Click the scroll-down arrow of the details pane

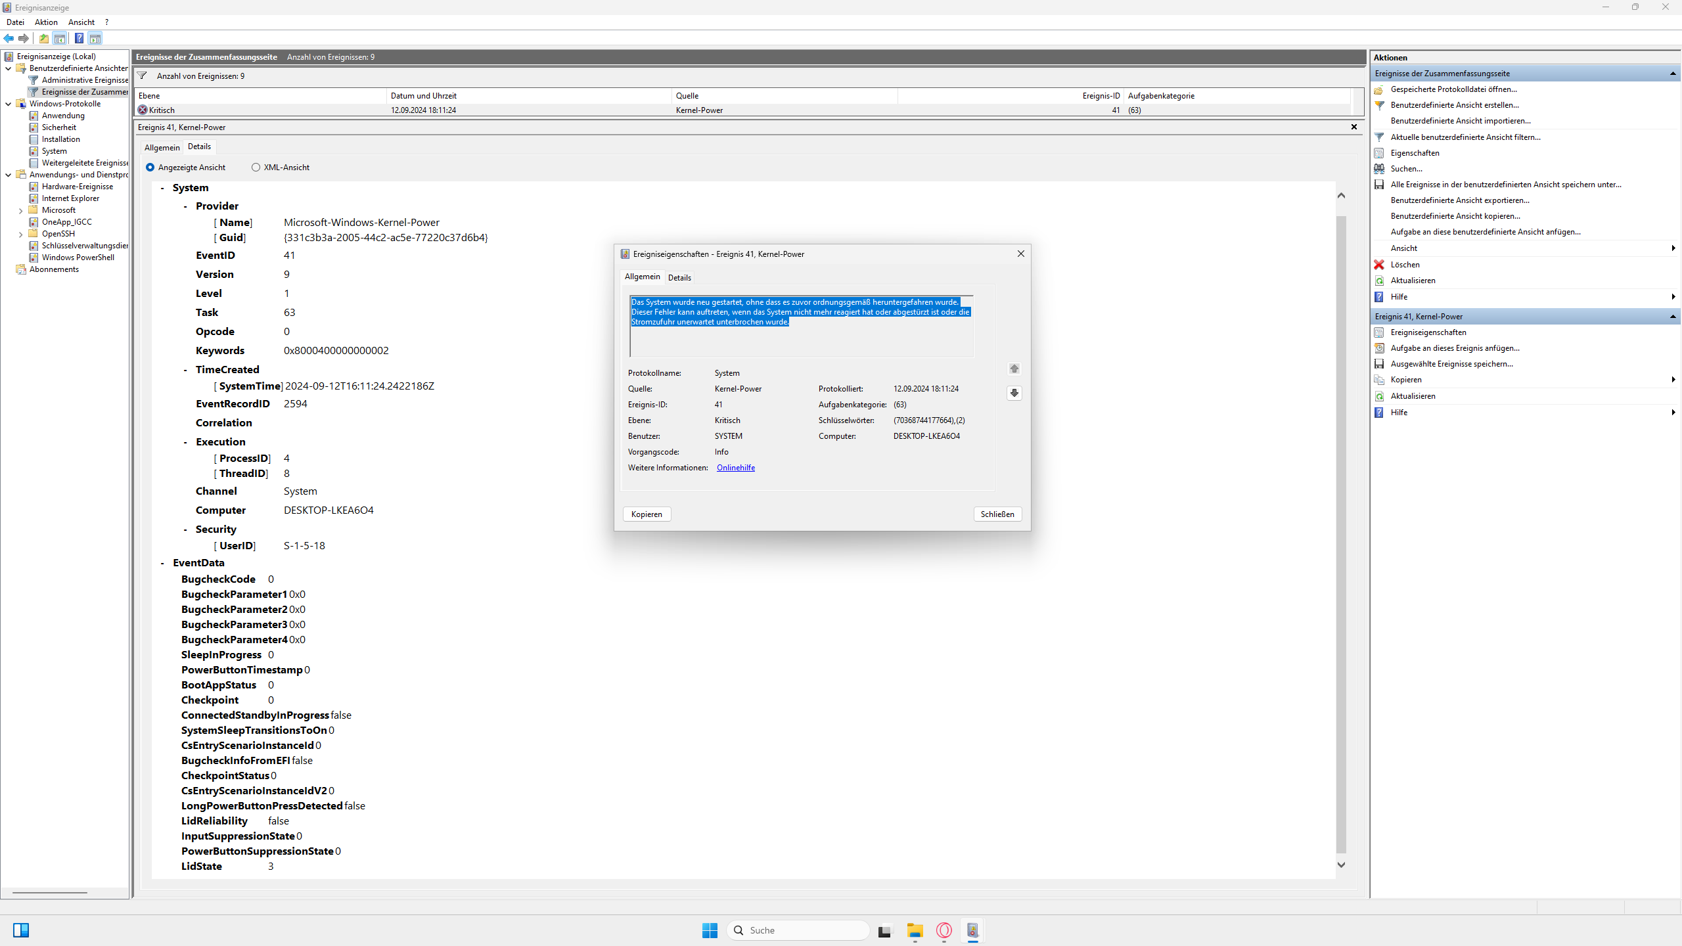point(1341,865)
